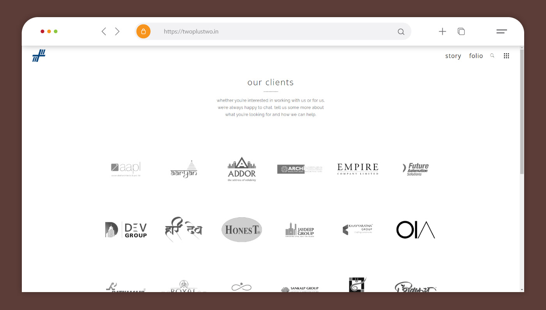Focus the twoplustwo.in URL address field

tap(273, 32)
